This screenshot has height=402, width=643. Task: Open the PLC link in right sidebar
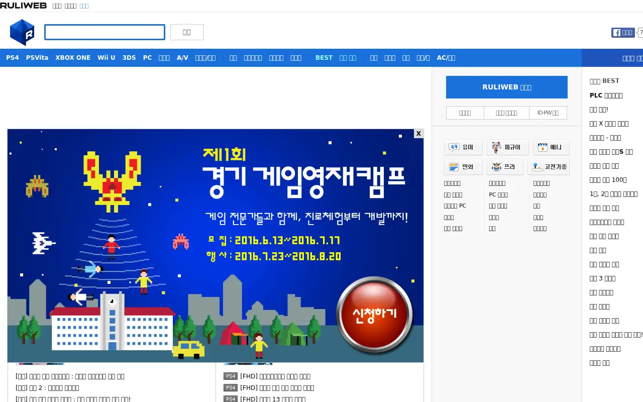click(606, 95)
